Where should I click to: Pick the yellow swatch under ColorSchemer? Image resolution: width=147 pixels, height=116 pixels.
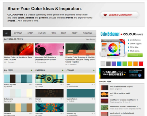[130, 64]
